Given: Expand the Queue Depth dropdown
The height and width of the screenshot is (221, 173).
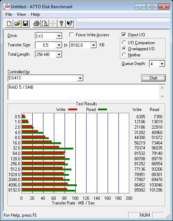Looking at the screenshot, I should pyautogui.click(x=162, y=64).
